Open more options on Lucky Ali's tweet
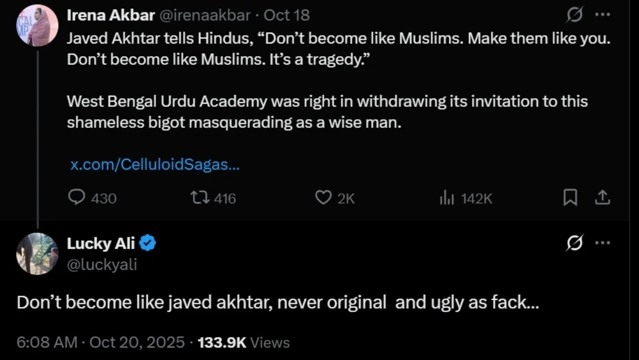 tap(602, 243)
